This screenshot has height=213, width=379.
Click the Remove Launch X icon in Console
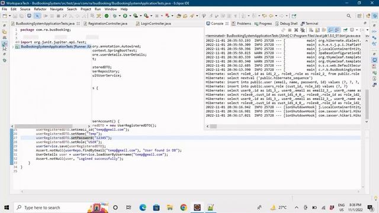click(296, 30)
